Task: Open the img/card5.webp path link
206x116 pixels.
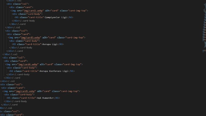Action: tap(25, 91)
